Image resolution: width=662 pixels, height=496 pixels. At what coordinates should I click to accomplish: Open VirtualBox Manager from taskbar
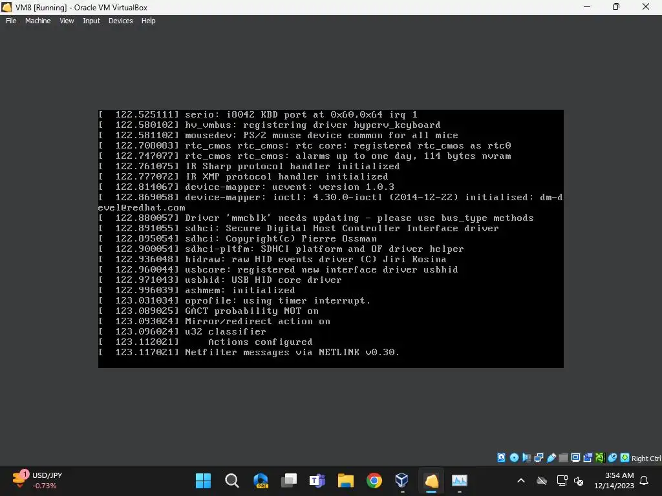tap(402, 480)
